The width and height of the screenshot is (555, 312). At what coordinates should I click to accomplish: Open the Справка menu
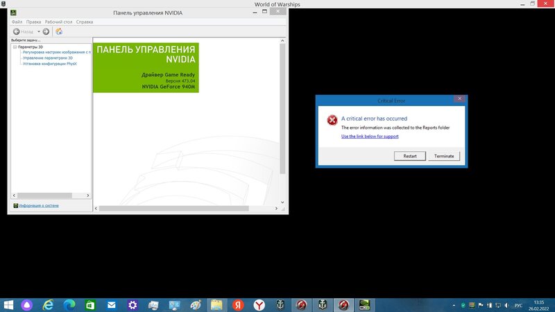[x=85, y=22]
